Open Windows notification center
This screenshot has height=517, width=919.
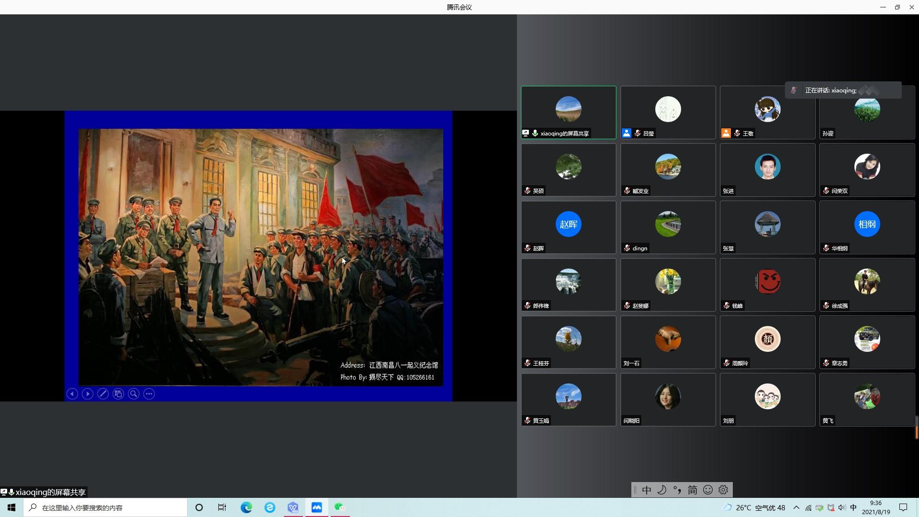pyautogui.click(x=903, y=507)
